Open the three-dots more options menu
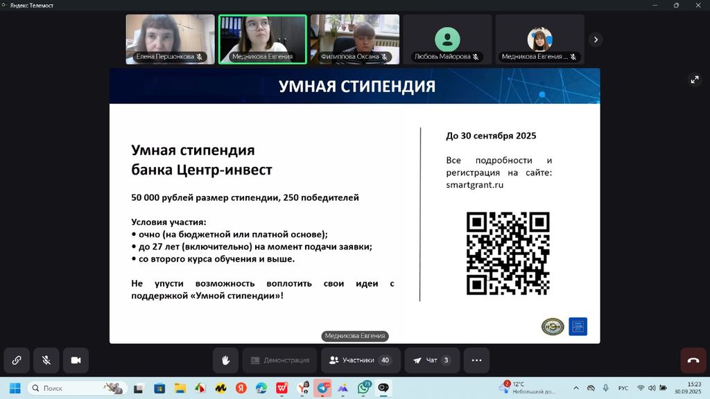 (476, 360)
